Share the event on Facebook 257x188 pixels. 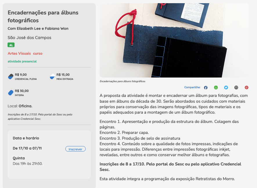click(x=206, y=87)
